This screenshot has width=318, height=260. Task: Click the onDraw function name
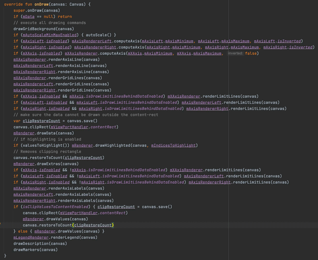tap(42, 4)
